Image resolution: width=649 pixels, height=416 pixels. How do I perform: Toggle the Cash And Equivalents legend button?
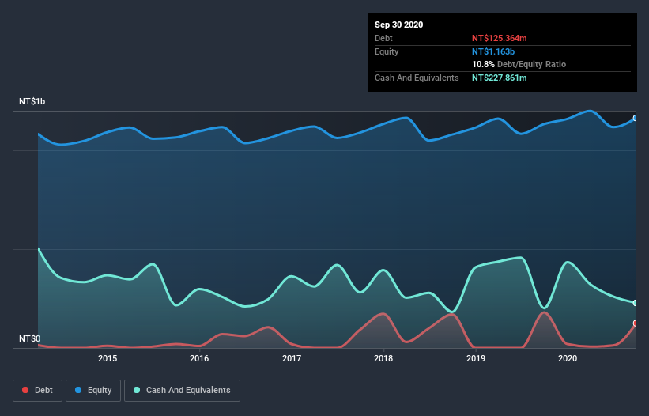[x=182, y=391]
